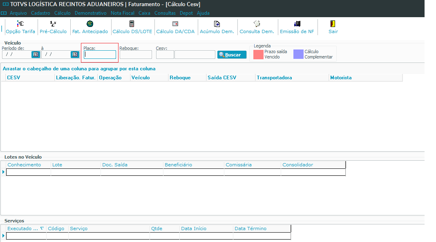Click the period end date field
The height and width of the screenshot is (242, 436).
point(56,54)
